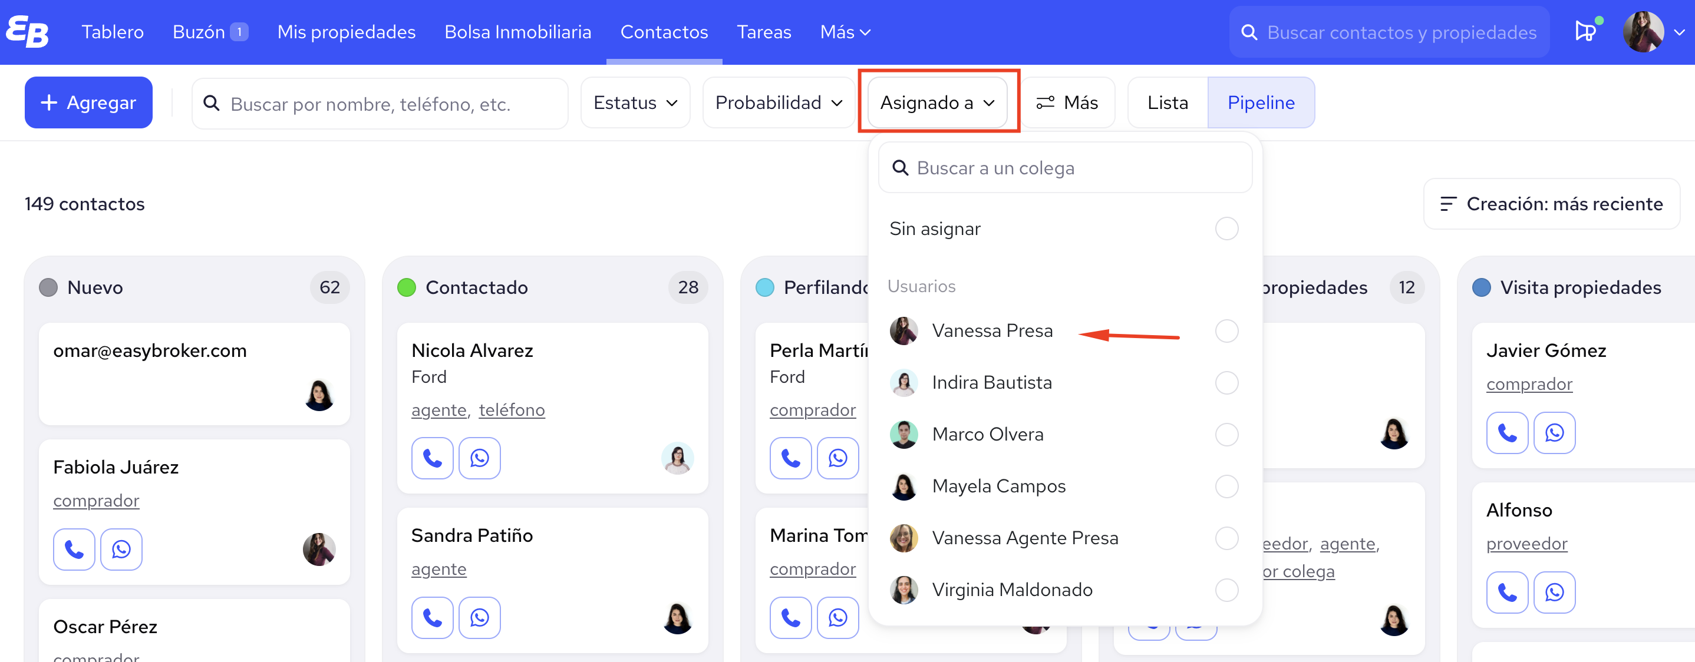
Task: Click magnifier icon in global search bar
Action: [x=1249, y=32]
